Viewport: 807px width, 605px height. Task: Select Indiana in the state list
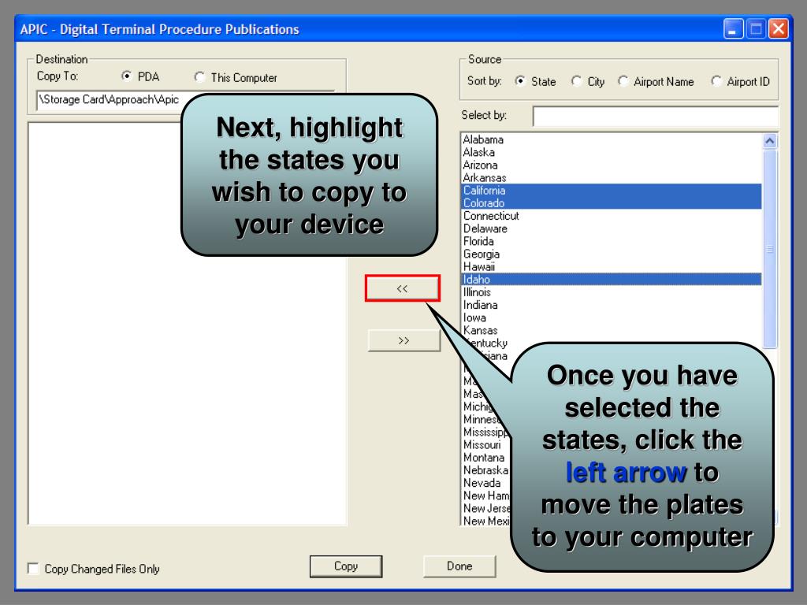click(612, 305)
